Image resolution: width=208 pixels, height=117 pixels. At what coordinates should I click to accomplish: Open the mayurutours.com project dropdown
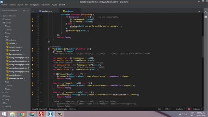10,11
